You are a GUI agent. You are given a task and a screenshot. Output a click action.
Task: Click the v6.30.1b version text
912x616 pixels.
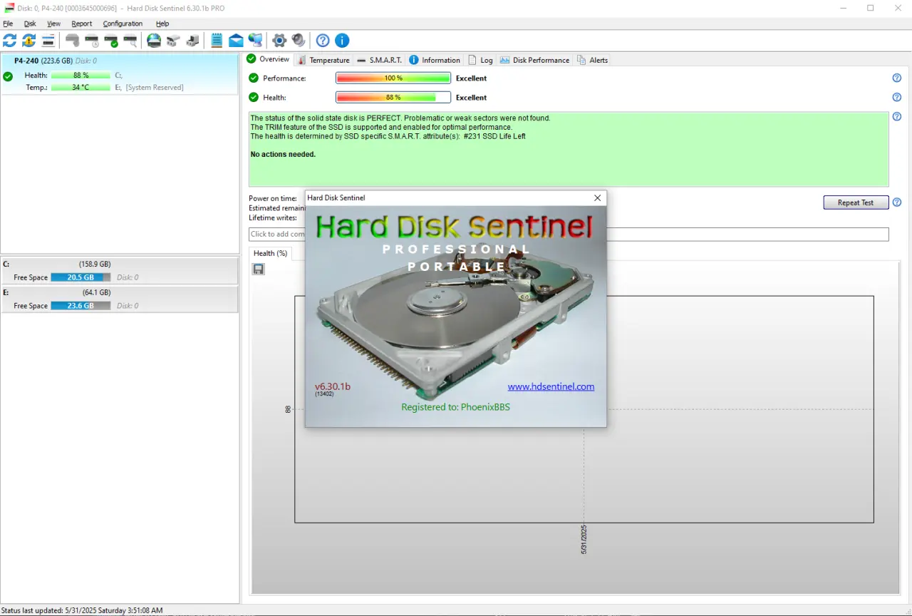pos(333,386)
